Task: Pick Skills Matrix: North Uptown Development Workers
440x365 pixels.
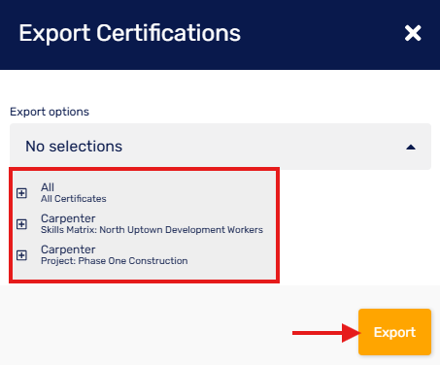Action: click(x=152, y=230)
